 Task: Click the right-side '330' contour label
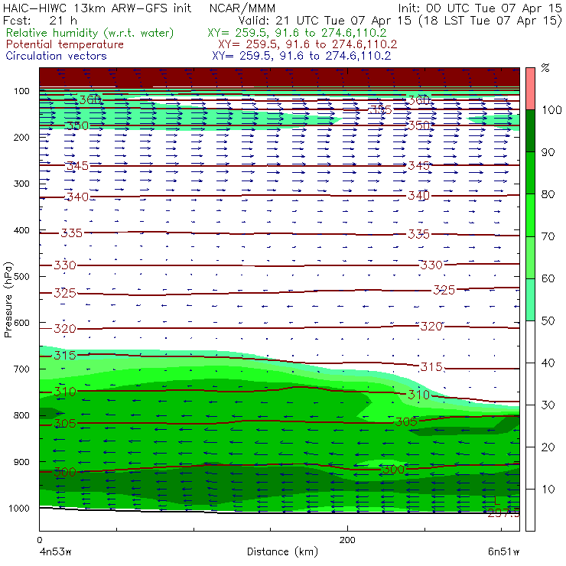point(431,265)
